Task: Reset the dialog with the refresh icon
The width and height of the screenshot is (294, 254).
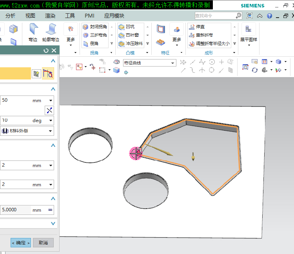Action: (46, 50)
